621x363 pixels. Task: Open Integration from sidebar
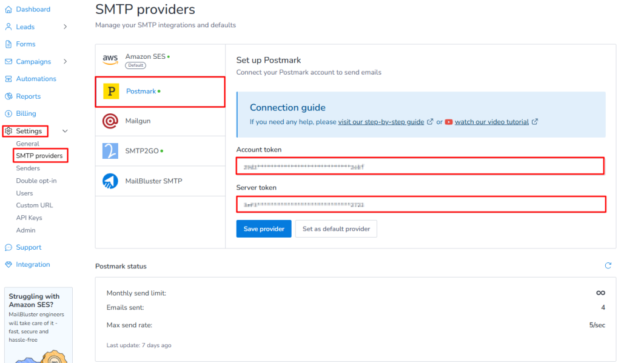tap(33, 264)
